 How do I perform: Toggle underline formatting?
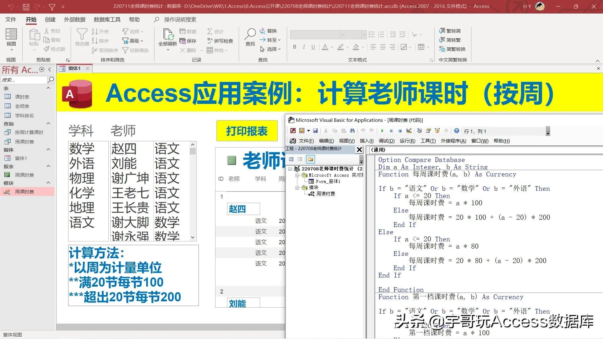[313, 47]
